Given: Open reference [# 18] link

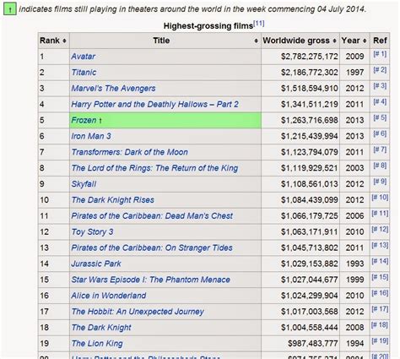Looking at the screenshot, I should click(x=380, y=325).
